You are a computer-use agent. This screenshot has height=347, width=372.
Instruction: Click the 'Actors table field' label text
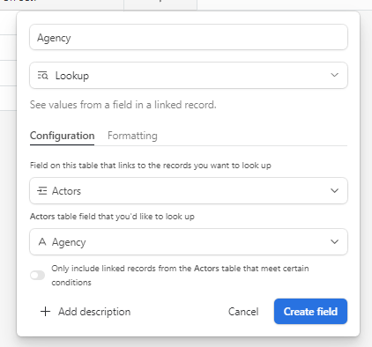point(112,217)
